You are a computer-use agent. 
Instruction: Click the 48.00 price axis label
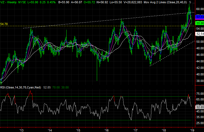click(200, 48)
